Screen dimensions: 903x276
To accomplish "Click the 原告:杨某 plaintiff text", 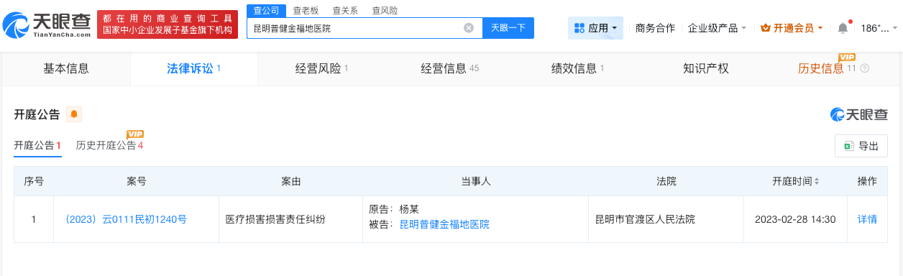I will pyautogui.click(x=393, y=210).
